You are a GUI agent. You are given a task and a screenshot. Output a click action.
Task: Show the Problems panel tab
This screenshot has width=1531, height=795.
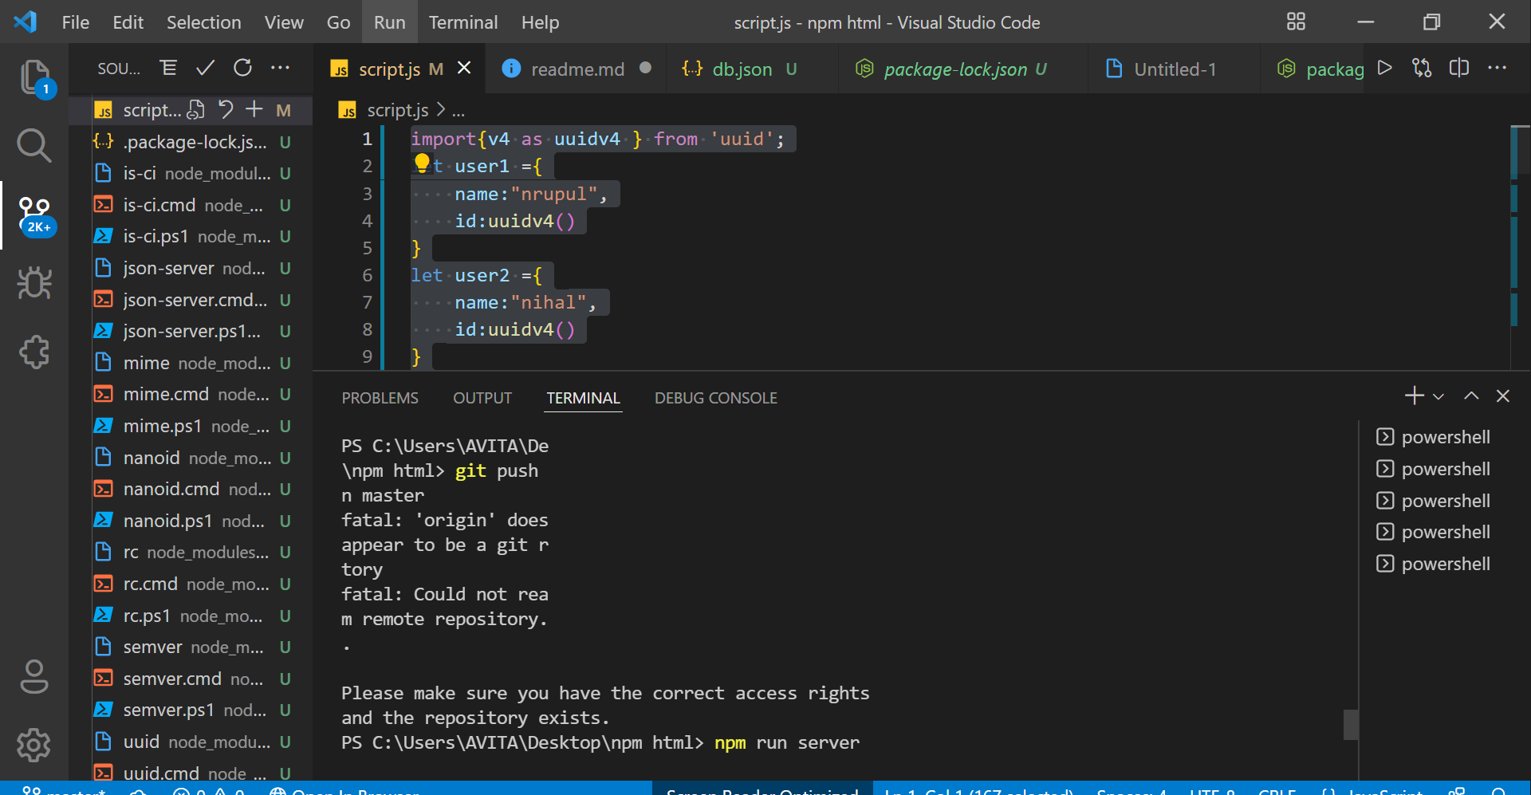tap(380, 398)
